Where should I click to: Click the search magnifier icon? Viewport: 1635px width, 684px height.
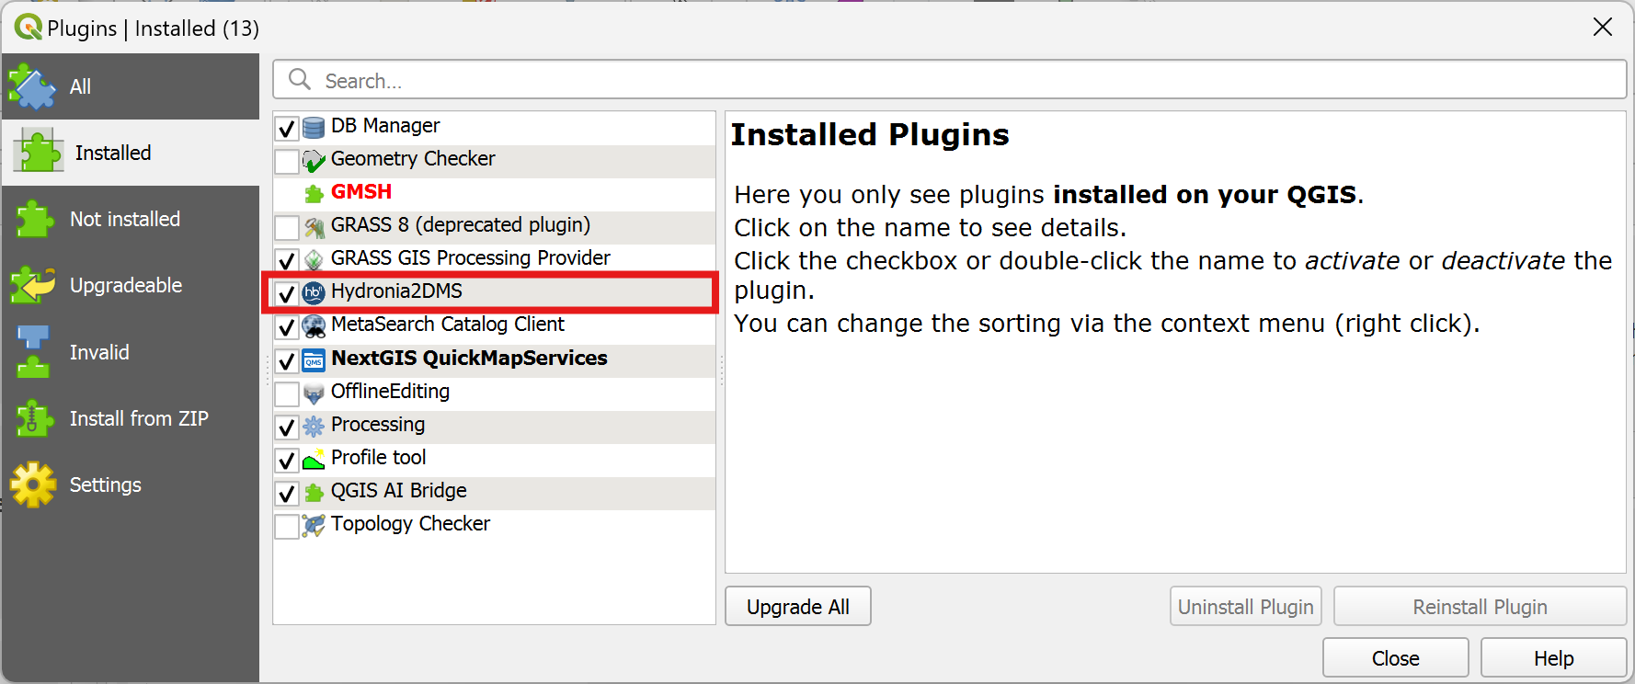pyautogui.click(x=300, y=80)
